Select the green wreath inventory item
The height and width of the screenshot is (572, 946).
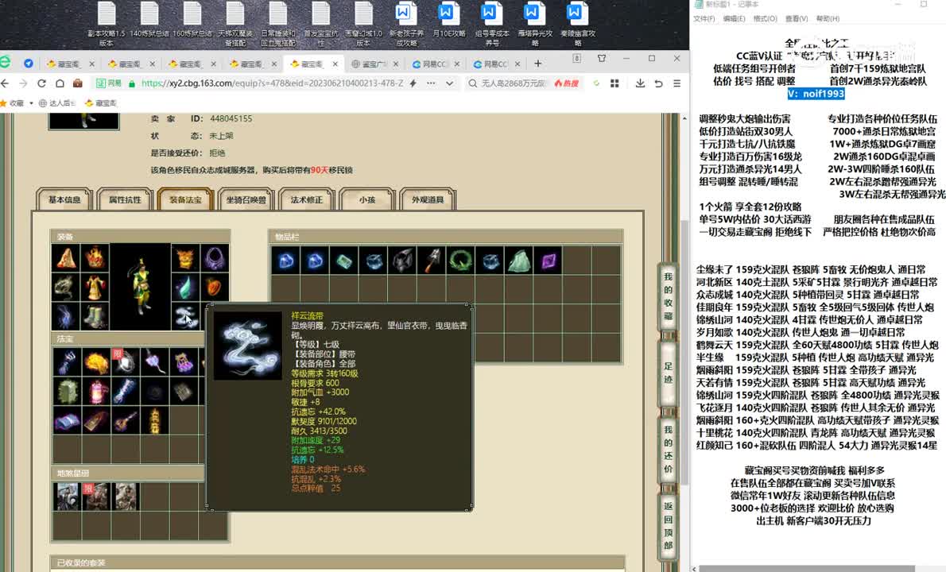[459, 260]
